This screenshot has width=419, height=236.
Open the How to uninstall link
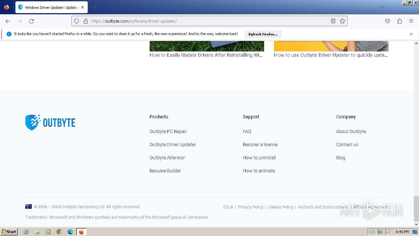259,158
